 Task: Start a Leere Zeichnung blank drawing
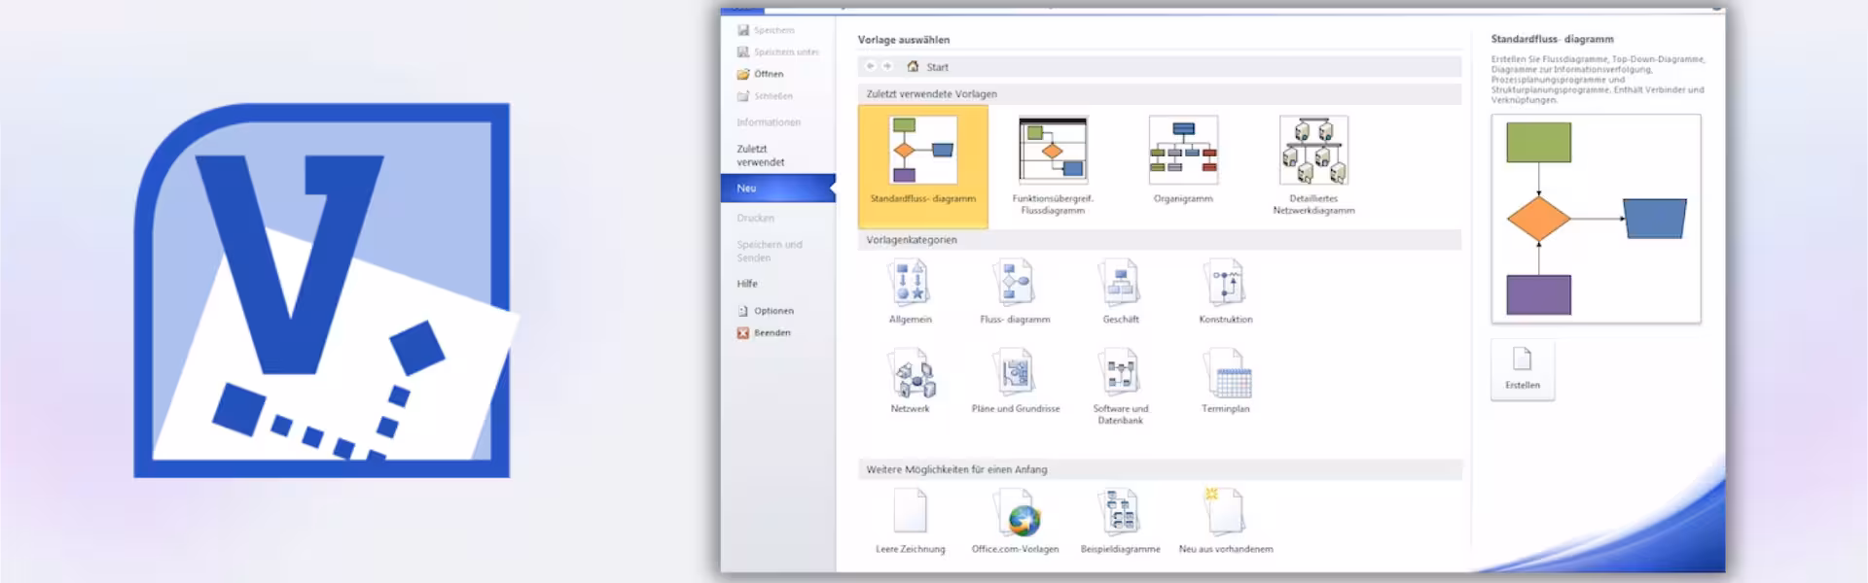(x=910, y=522)
